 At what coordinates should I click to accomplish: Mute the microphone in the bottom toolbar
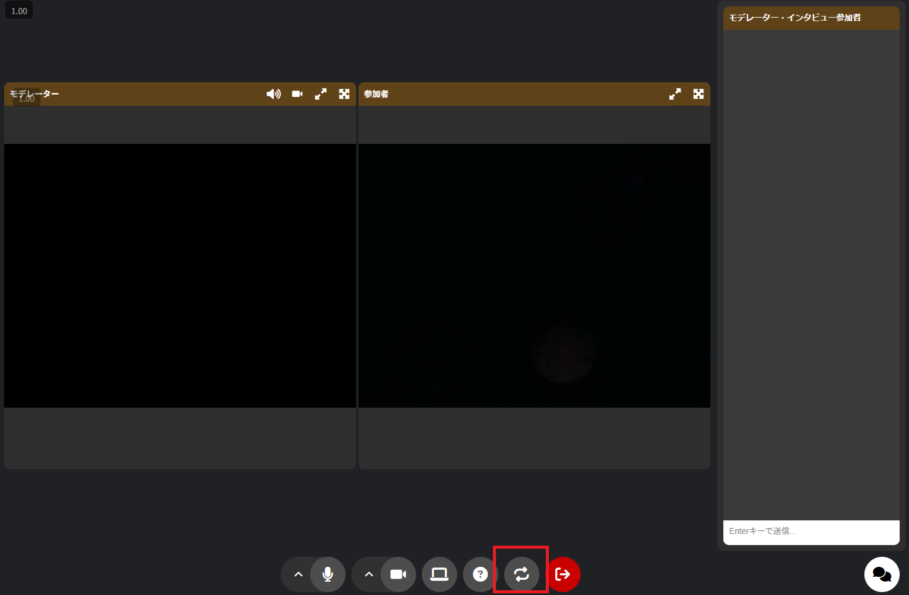(x=328, y=574)
